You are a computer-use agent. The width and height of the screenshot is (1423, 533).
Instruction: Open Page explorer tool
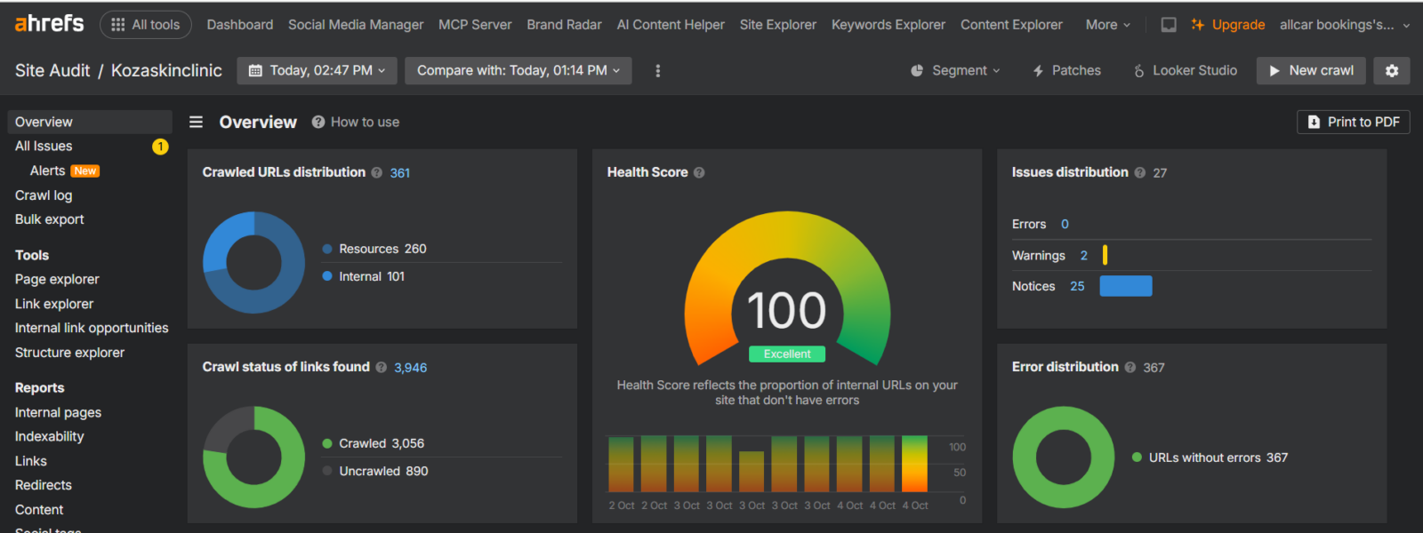tap(57, 279)
